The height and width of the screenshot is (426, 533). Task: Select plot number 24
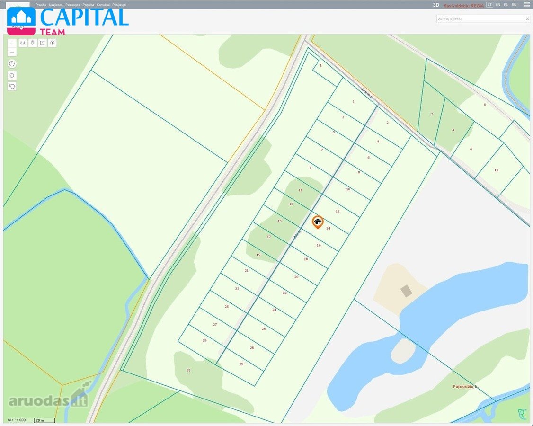(274, 310)
